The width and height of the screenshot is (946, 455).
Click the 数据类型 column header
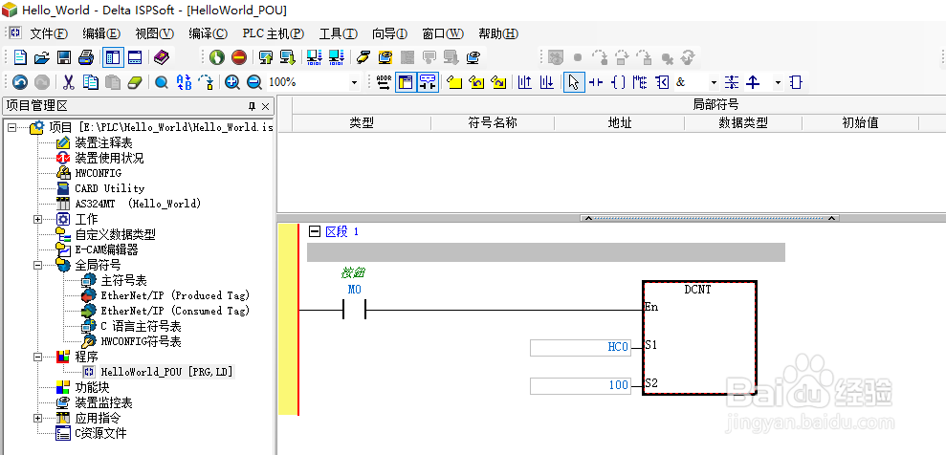(x=743, y=123)
